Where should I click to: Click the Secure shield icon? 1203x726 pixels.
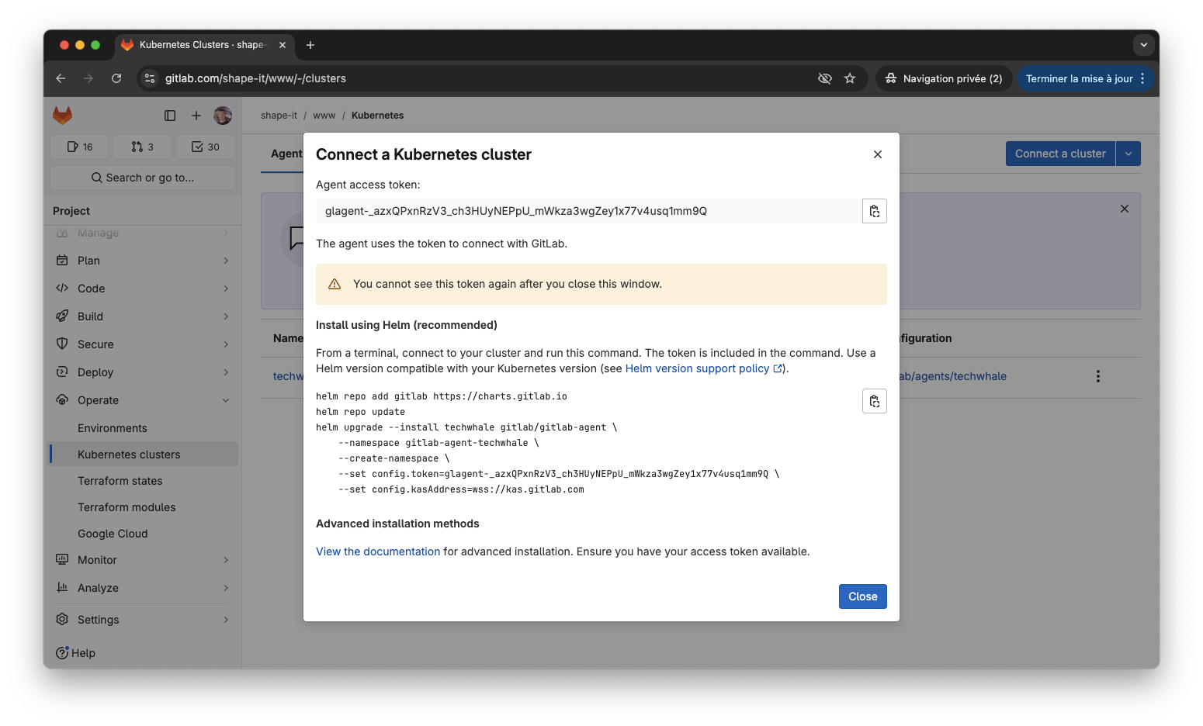(62, 344)
